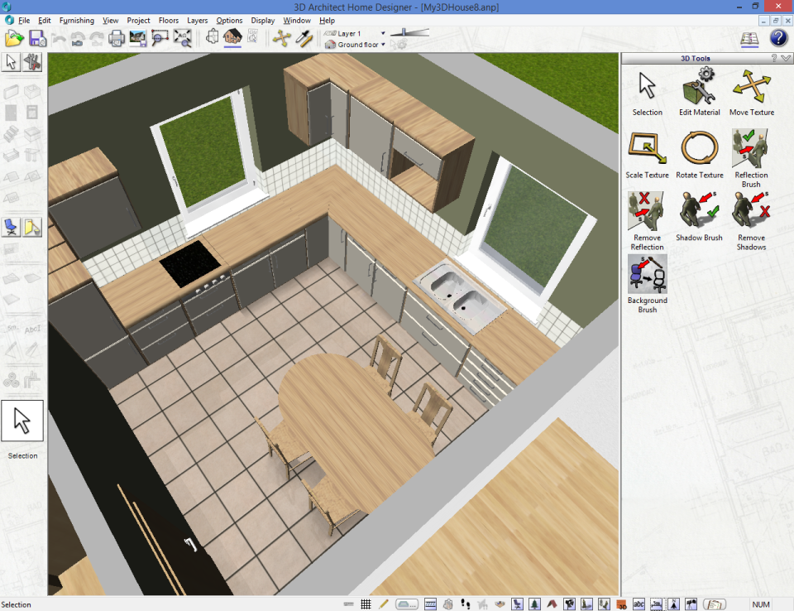Viewport: 794px width, 611px height.
Task: Click the Save project floppy icon
Action: coord(37,39)
